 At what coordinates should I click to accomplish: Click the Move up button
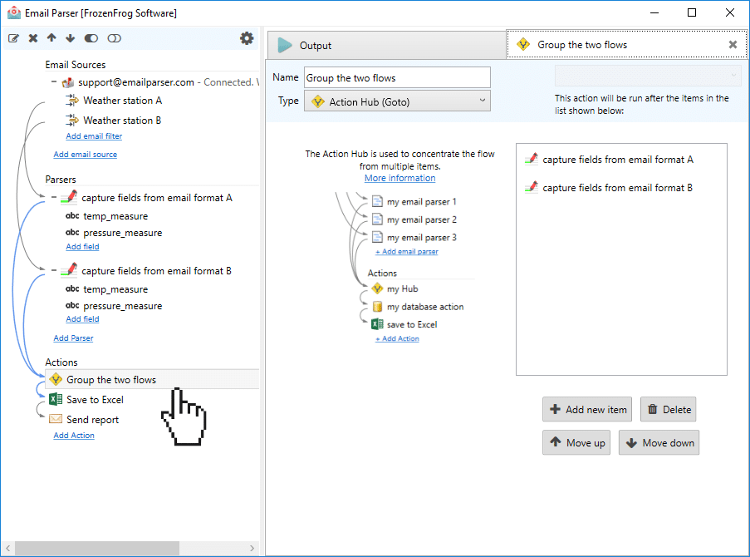[x=576, y=442]
